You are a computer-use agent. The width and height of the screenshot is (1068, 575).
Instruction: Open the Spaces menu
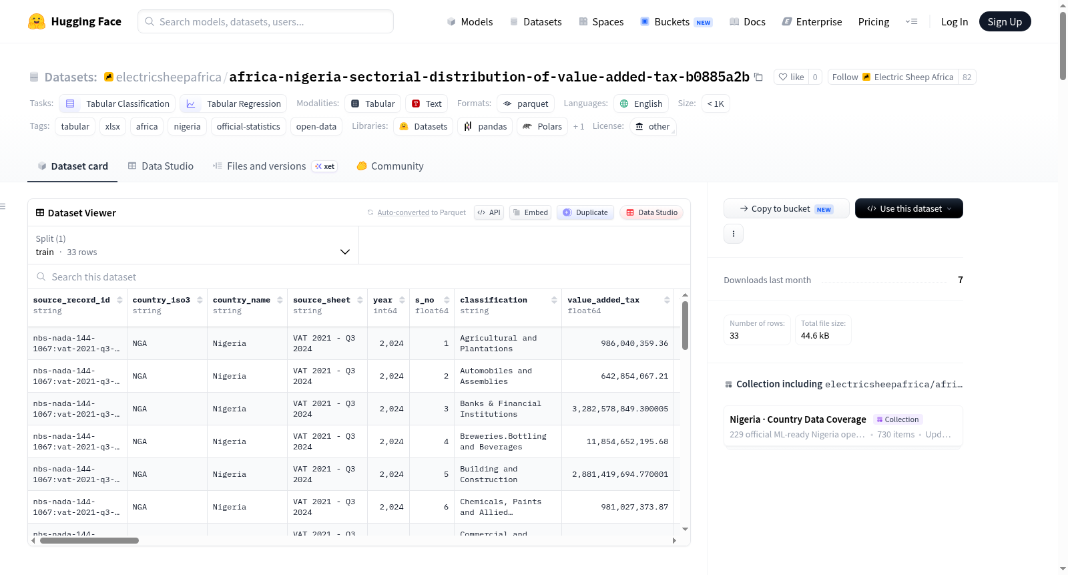coord(601,21)
